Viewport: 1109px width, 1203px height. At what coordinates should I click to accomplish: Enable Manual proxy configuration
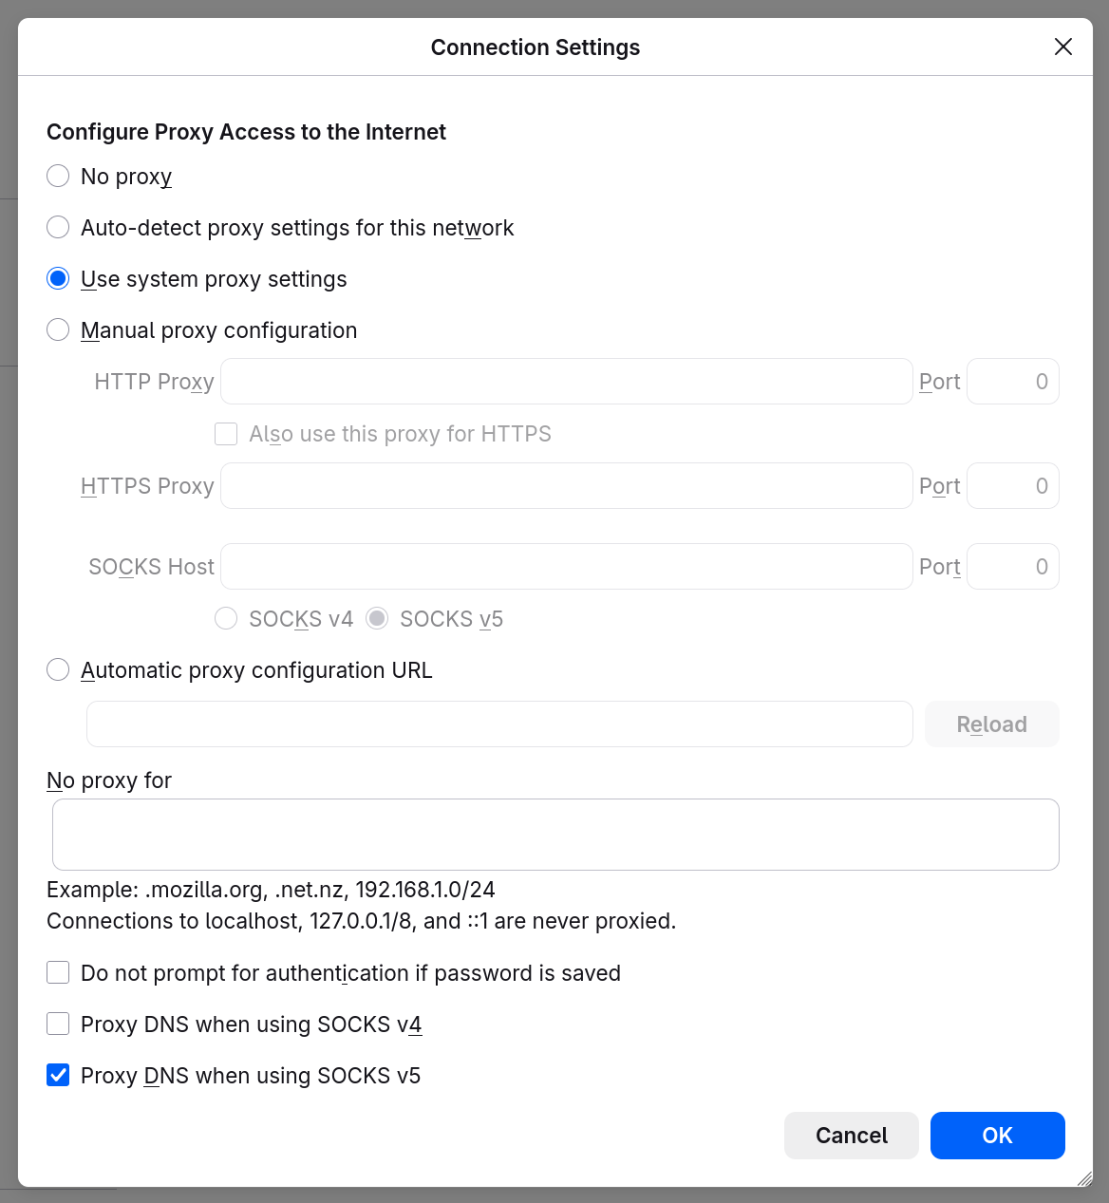(x=58, y=330)
